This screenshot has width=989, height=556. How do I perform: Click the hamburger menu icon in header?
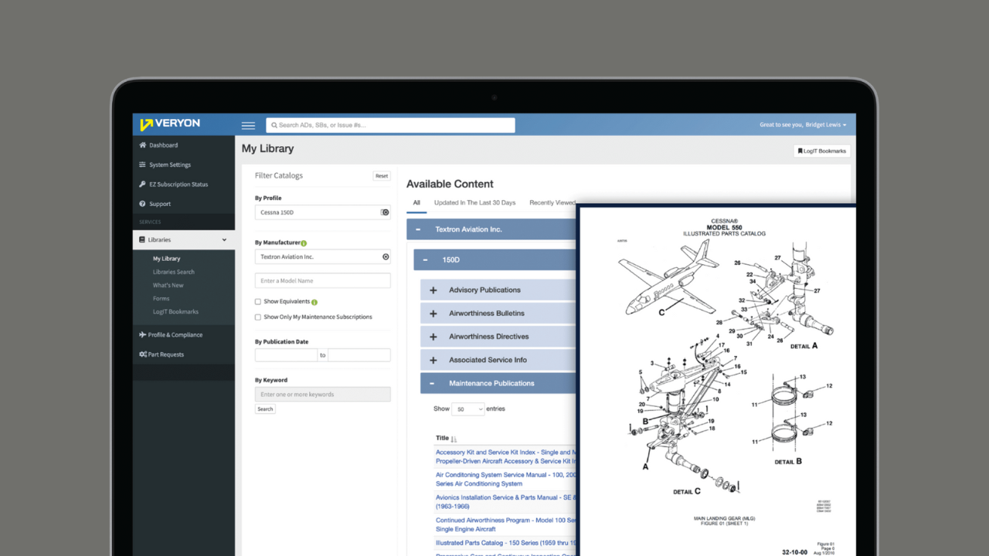[248, 125]
